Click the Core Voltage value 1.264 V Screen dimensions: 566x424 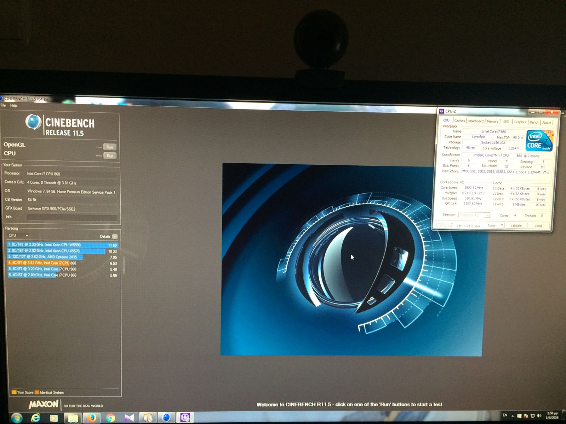[x=513, y=148]
